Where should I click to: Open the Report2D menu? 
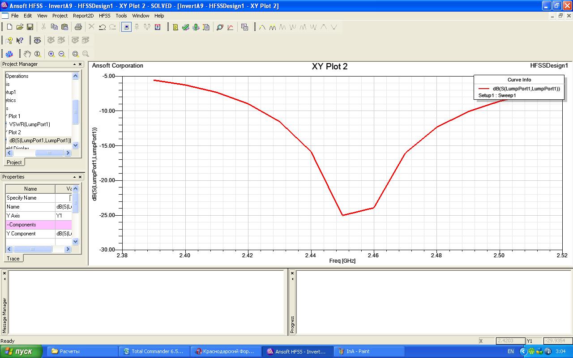tap(83, 16)
